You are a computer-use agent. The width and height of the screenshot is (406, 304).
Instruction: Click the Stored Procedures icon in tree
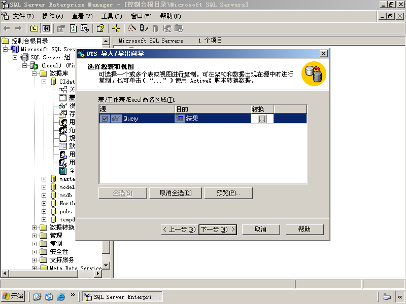62,113
